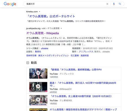The width and height of the screenshot is (127, 111).
Task: Click the ja.wikipedia.org breadcrumb text
Action: coord(43,28)
